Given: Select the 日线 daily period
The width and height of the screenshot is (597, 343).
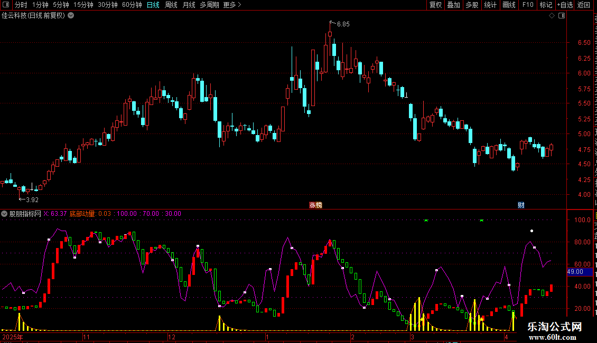Looking at the screenshot, I should (153, 5).
